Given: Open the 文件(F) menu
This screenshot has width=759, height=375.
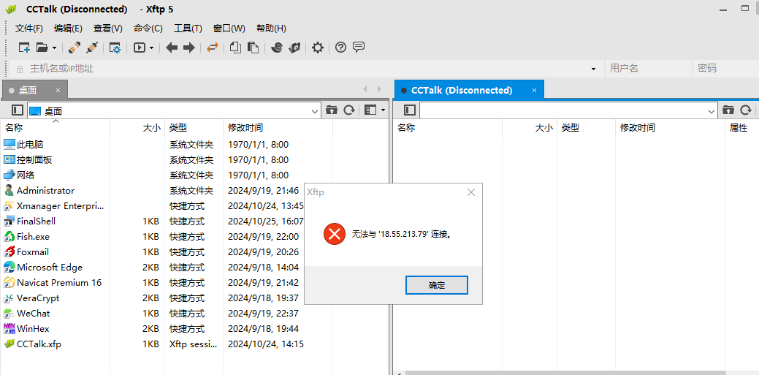Looking at the screenshot, I should tap(29, 28).
